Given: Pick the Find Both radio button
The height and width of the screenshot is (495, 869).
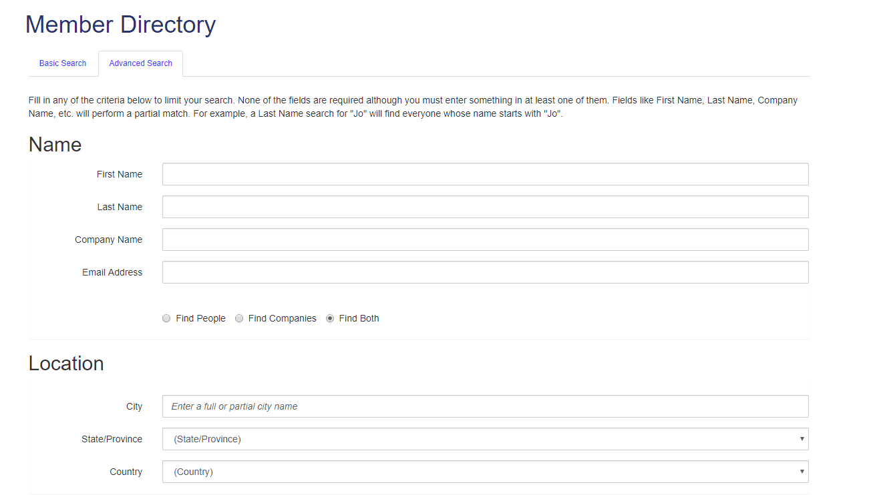Looking at the screenshot, I should (x=330, y=319).
